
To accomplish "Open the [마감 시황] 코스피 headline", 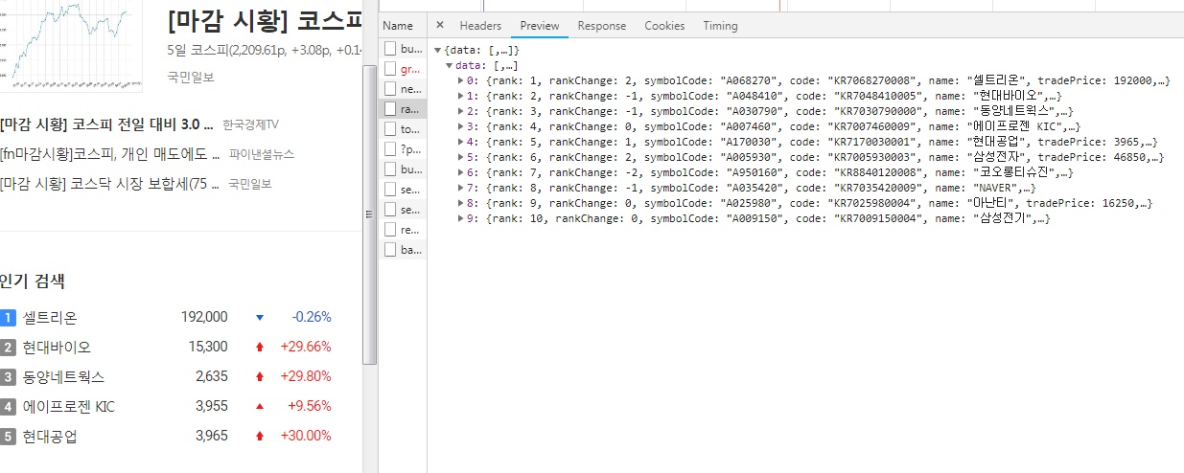I will pos(266,21).
